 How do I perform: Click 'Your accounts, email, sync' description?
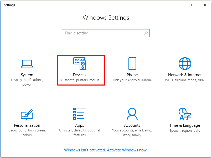pos(132,132)
